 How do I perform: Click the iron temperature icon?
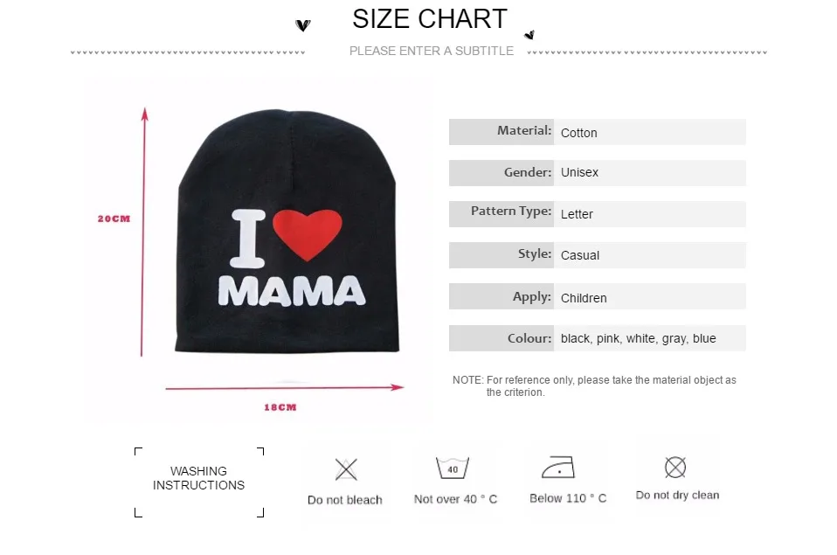(558, 468)
